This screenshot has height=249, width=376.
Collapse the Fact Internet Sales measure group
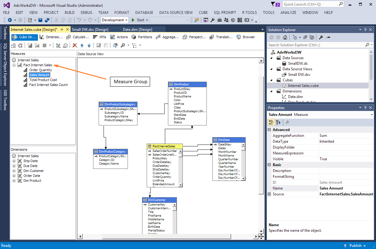[14, 65]
